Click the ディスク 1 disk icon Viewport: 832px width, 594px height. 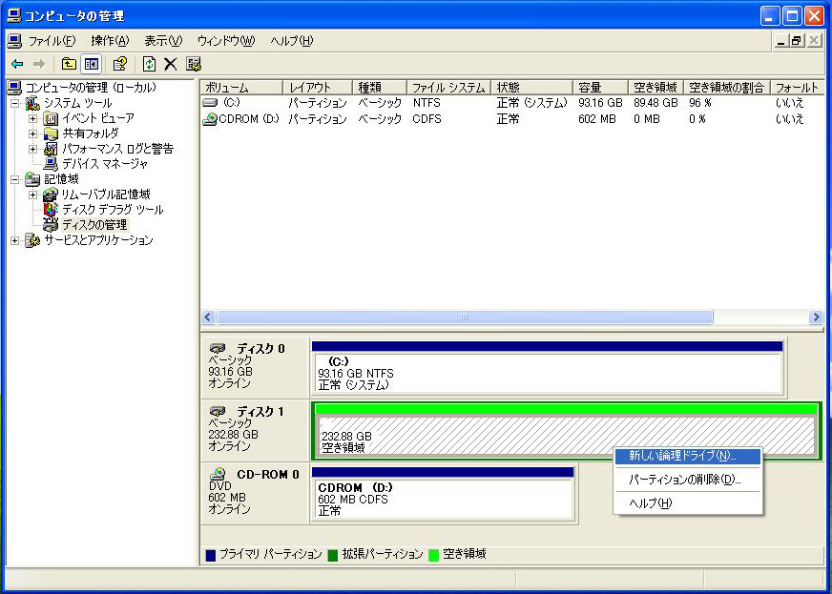(x=218, y=411)
